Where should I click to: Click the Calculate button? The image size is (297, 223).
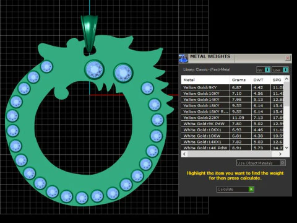pyautogui.click(x=235, y=189)
